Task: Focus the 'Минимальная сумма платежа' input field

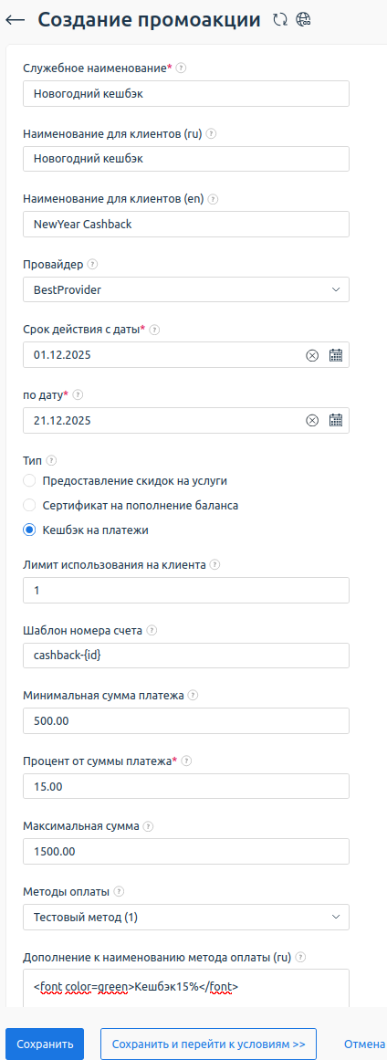Action: pyautogui.click(x=186, y=720)
